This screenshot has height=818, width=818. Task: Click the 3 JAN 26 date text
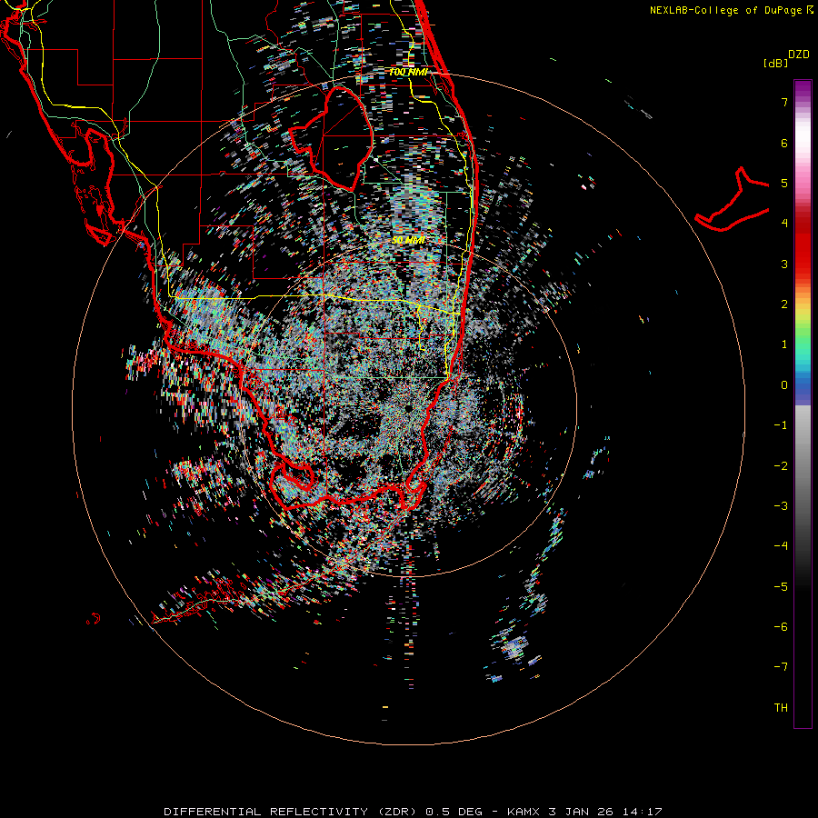583,812
